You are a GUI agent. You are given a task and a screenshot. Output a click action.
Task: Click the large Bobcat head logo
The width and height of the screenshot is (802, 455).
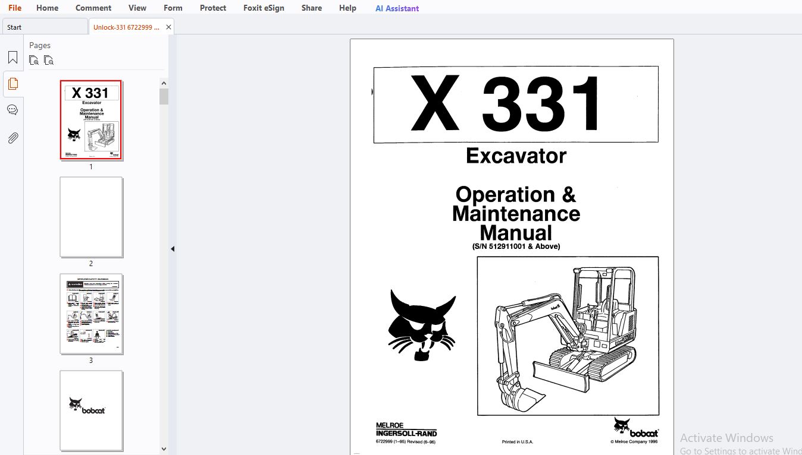[422, 325]
